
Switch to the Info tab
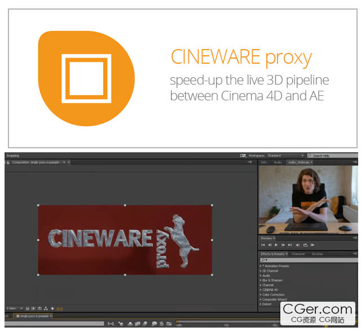pos(264,162)
